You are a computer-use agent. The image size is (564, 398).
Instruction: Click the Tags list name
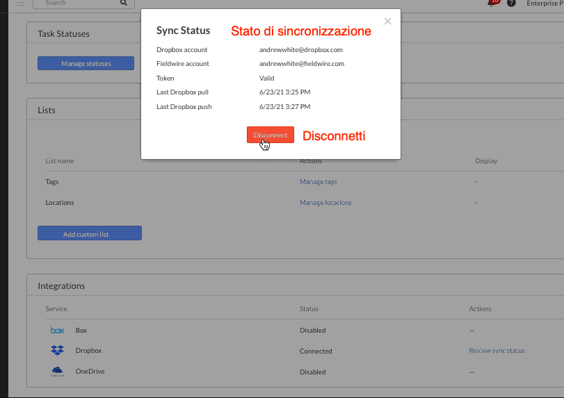point(51,182)
